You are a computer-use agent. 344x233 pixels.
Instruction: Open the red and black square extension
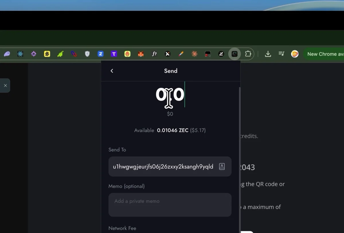pos(208,54)
